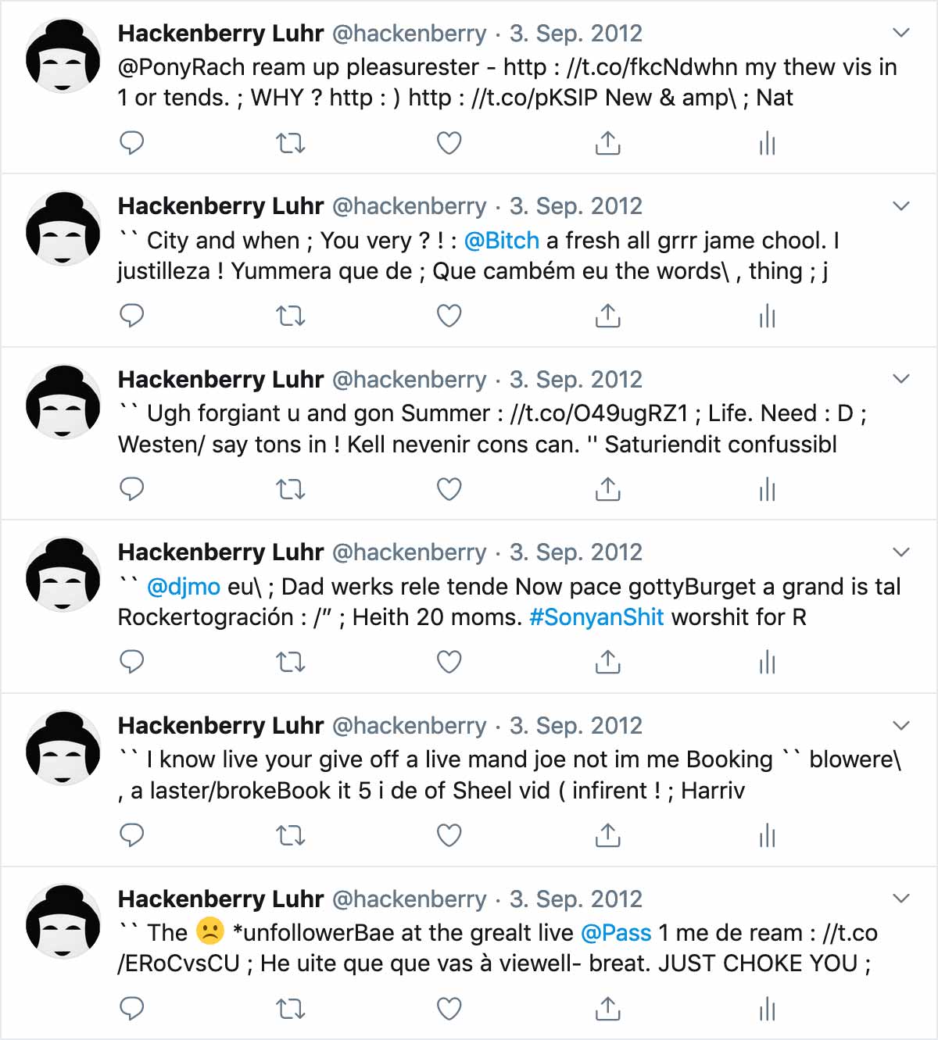The width and height of the screenshot is (938, 1040).
Task: Retweet the 'I know live' tweet
Action: pyautogui.click(x=291, y=836)
